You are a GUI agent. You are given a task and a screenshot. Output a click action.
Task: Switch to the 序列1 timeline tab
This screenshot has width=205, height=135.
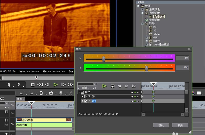point(20,99)
